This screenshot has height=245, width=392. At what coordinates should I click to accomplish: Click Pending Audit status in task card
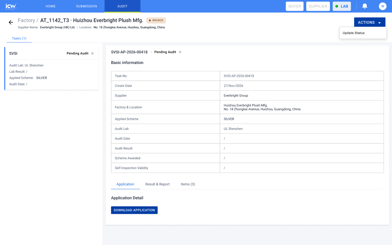[77, 53]
